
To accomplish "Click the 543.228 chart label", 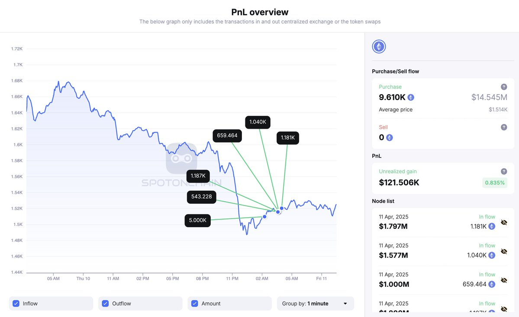I will coord(201,197).
